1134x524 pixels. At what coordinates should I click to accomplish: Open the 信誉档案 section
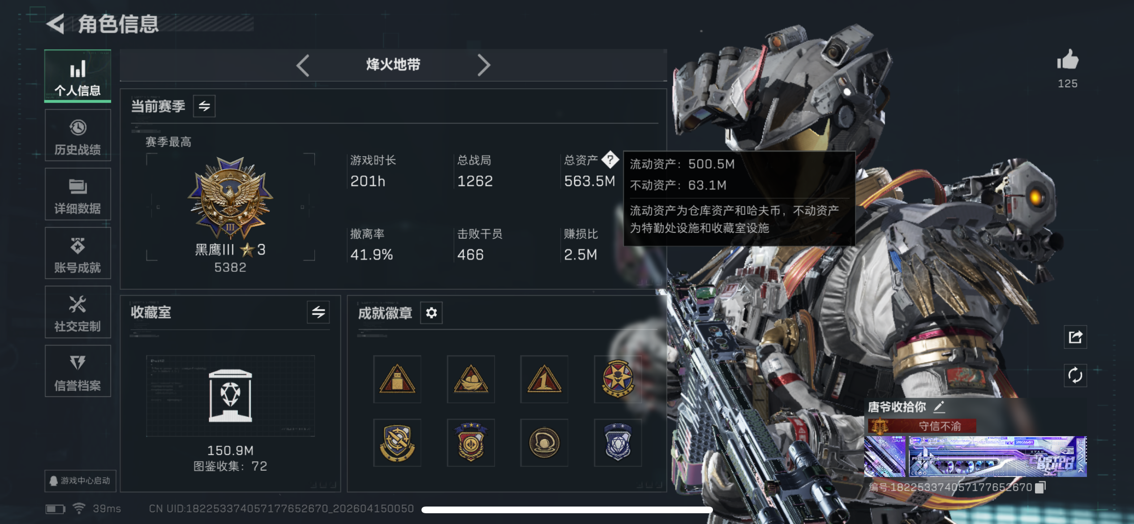tap(78, 371)
